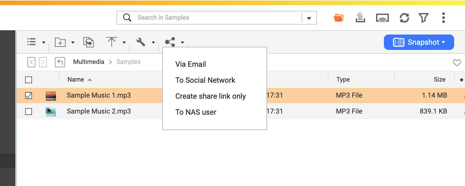This screenshot has height=186, width=465.
Task: Choose Via Email from share menu
Action: coord(191,64)
